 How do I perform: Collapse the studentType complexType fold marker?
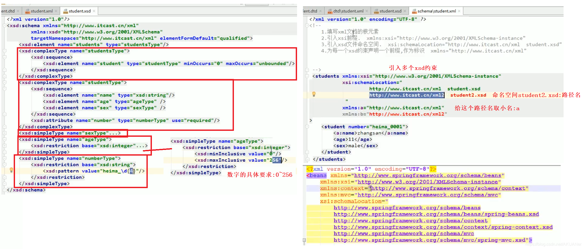4,83
